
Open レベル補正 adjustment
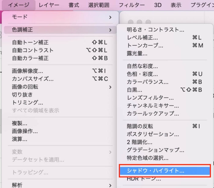[x=165, y=38]
